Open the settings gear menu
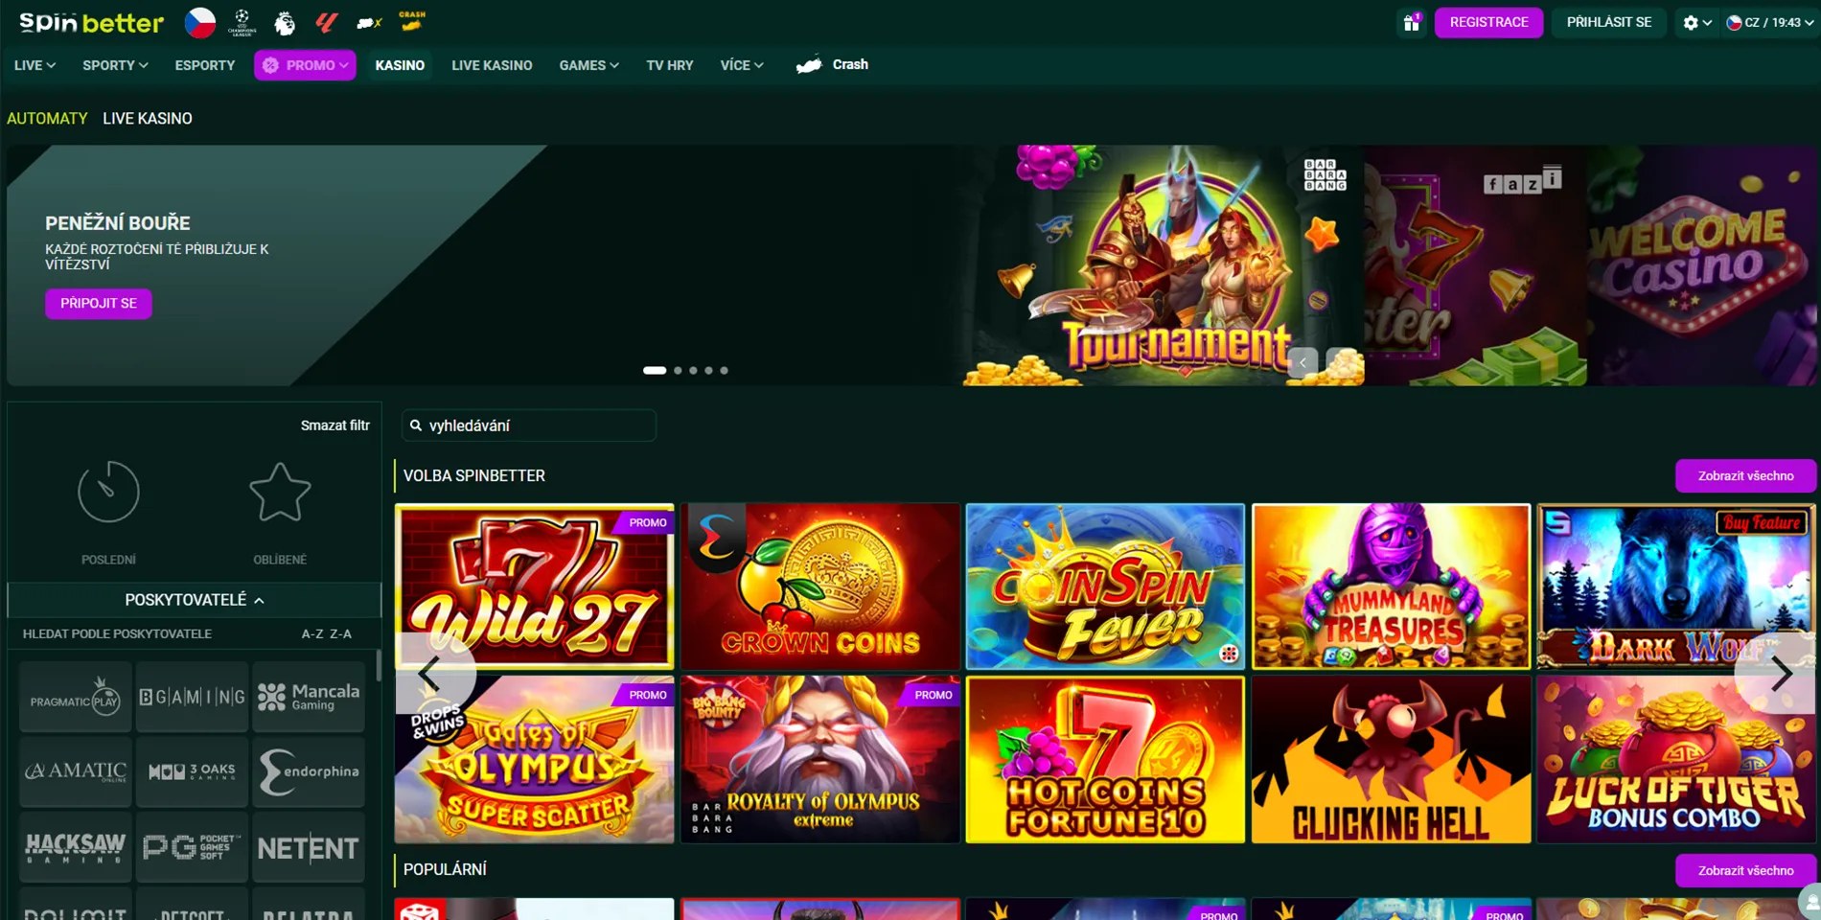This screenshot has height=920, width=1821. 1696,22
